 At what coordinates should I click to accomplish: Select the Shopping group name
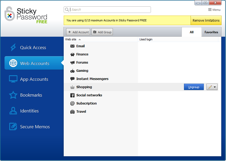coord(84,87)
